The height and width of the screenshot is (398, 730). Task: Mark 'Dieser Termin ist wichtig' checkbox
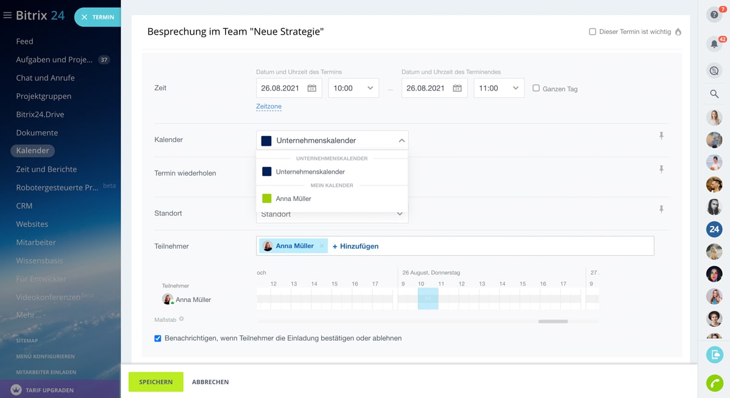[593, 32]
